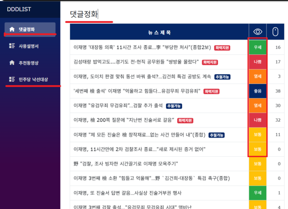Click count 11 on 檢 창작재료 row
288x209 pixels.
click(278, 135)
